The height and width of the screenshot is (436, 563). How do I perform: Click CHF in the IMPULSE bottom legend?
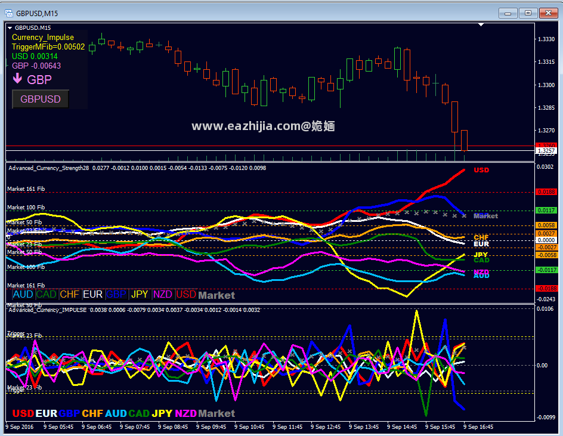pyautogui.click(x=92, y=413)
